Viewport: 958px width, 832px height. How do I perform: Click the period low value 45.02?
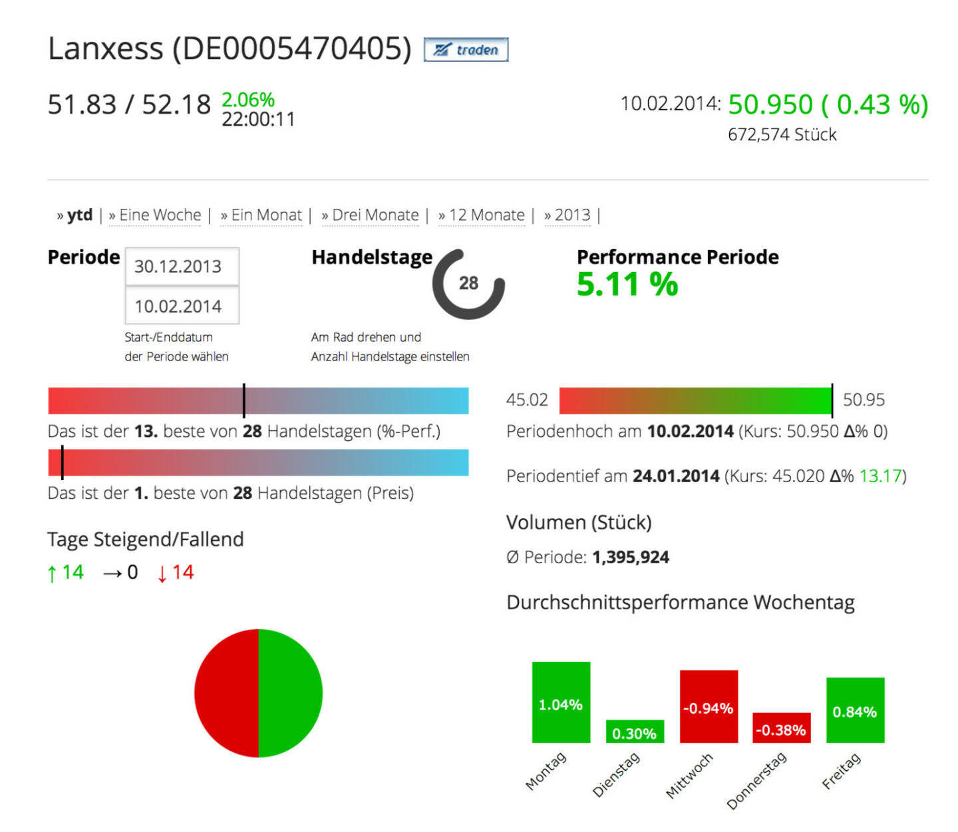pyautogui.click(x=527, y=400)
